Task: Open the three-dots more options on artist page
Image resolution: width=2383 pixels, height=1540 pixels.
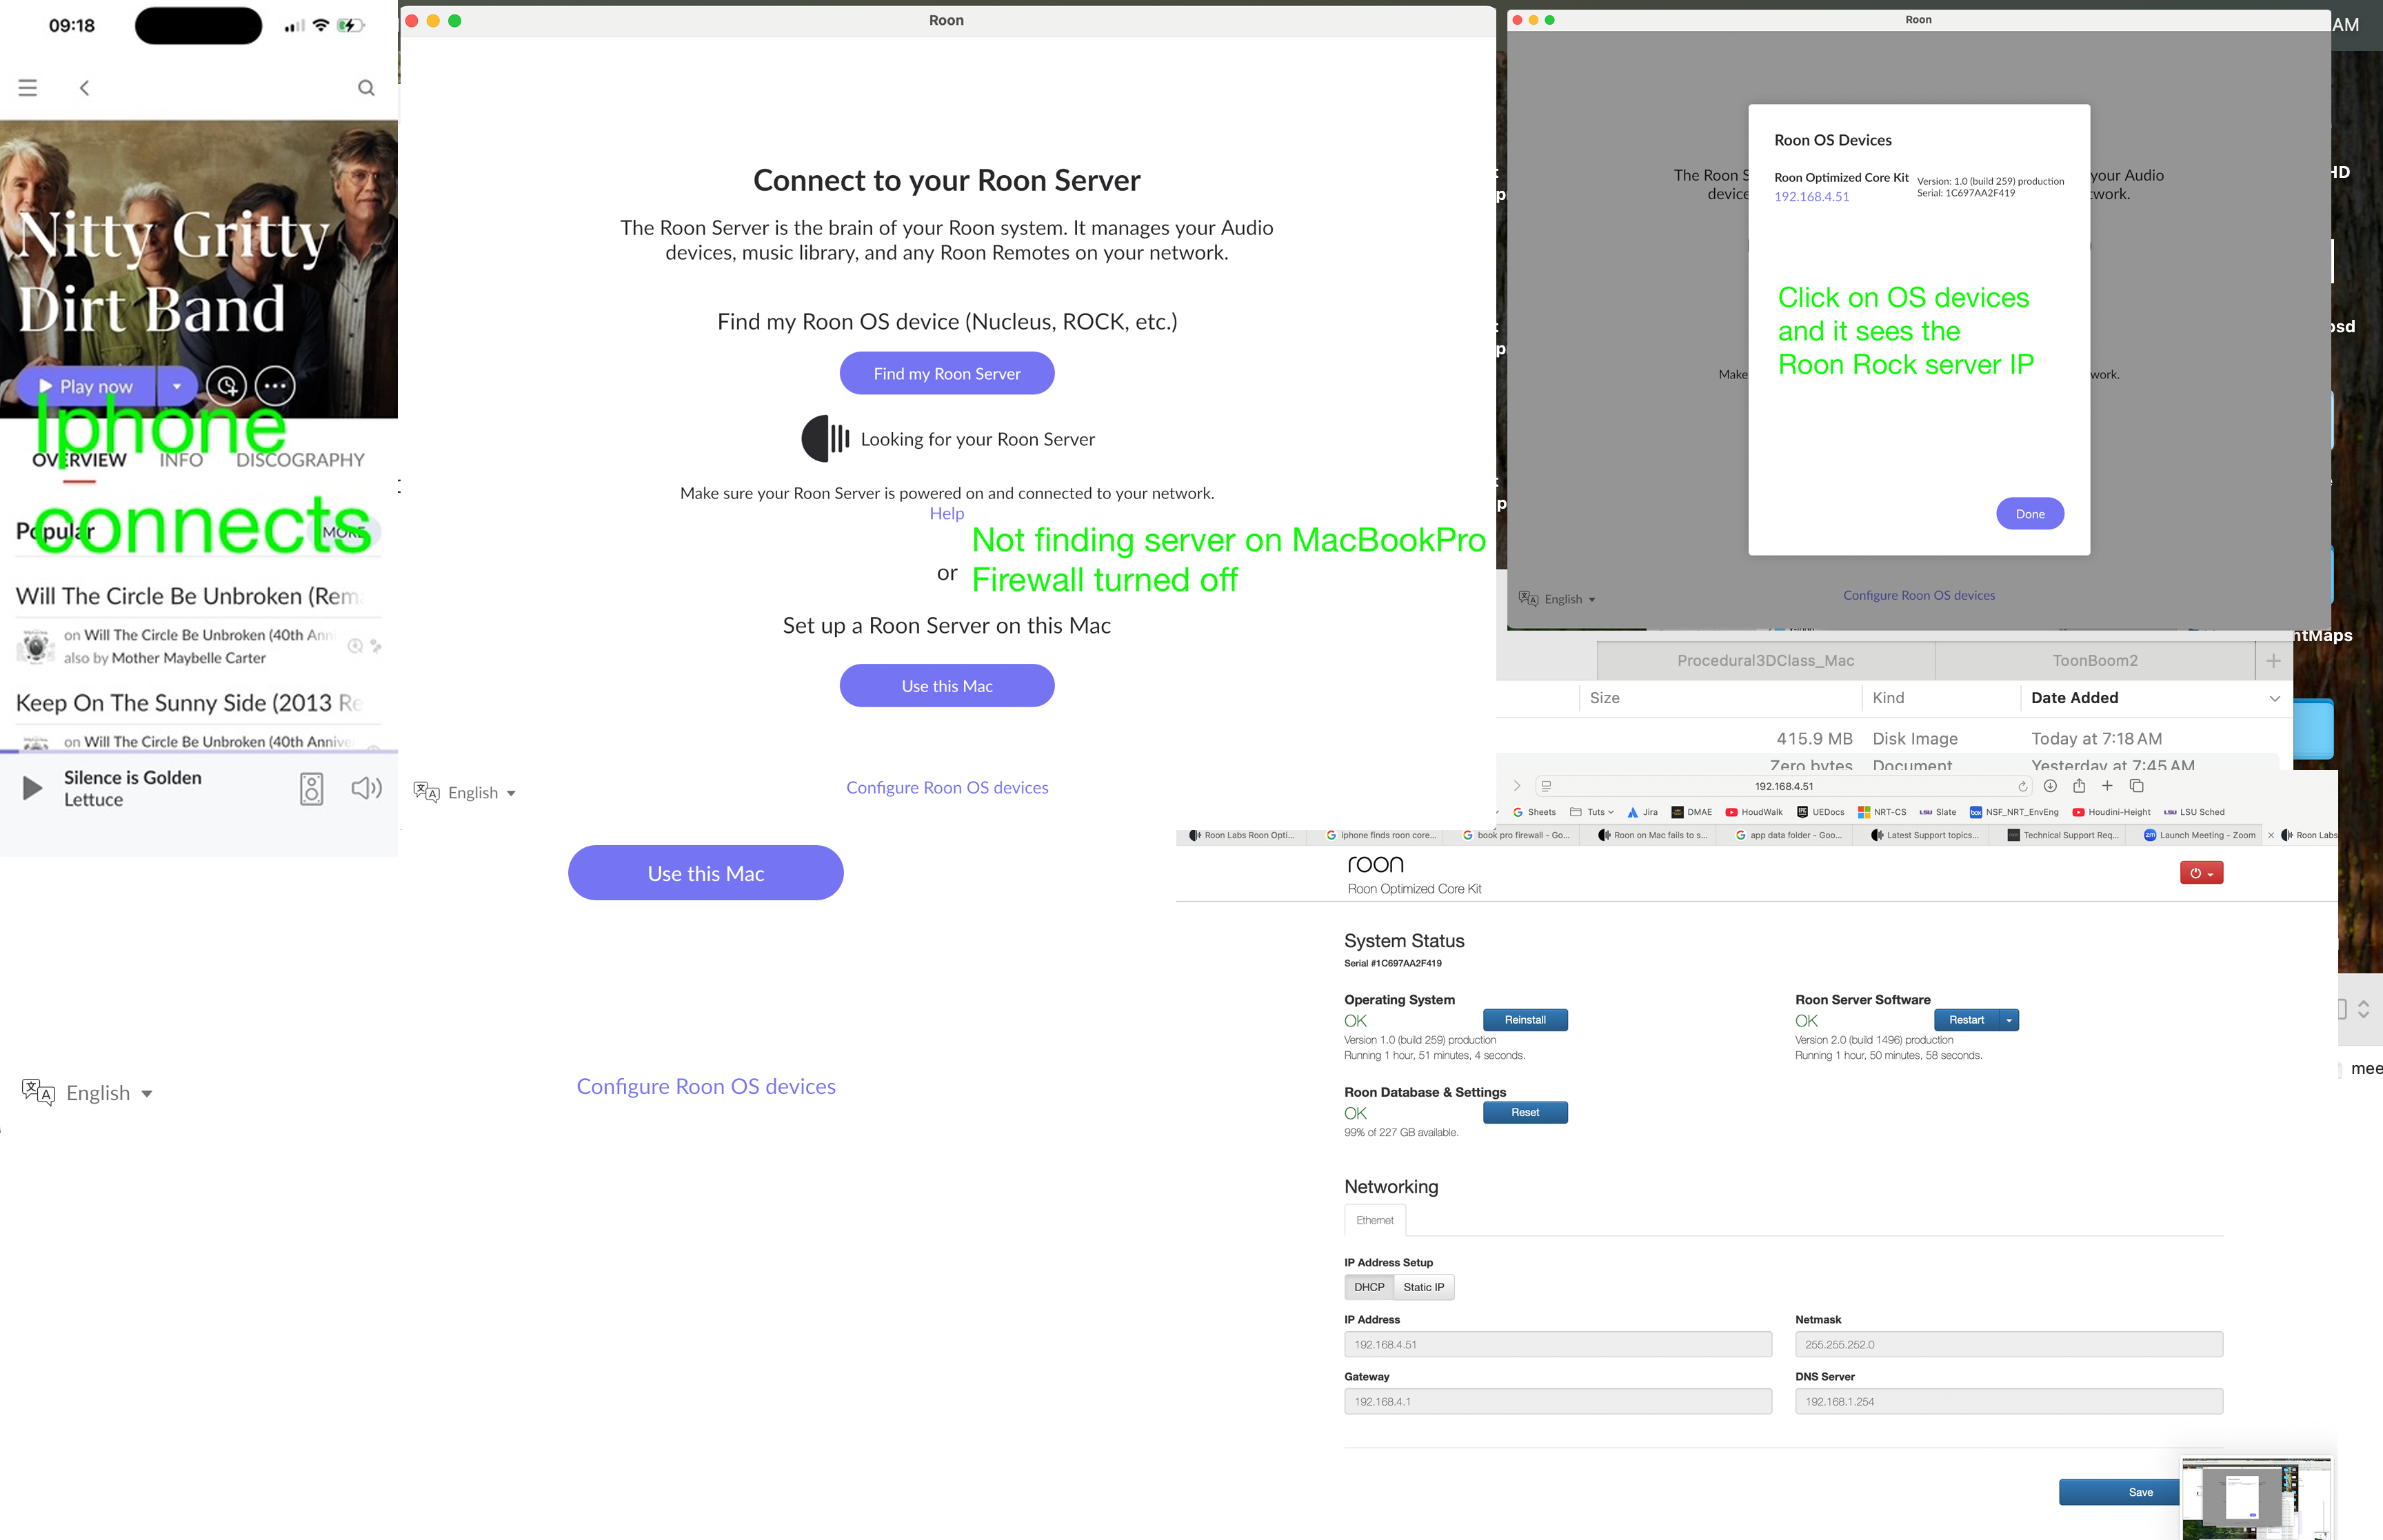Action: (x=275, y=386)
